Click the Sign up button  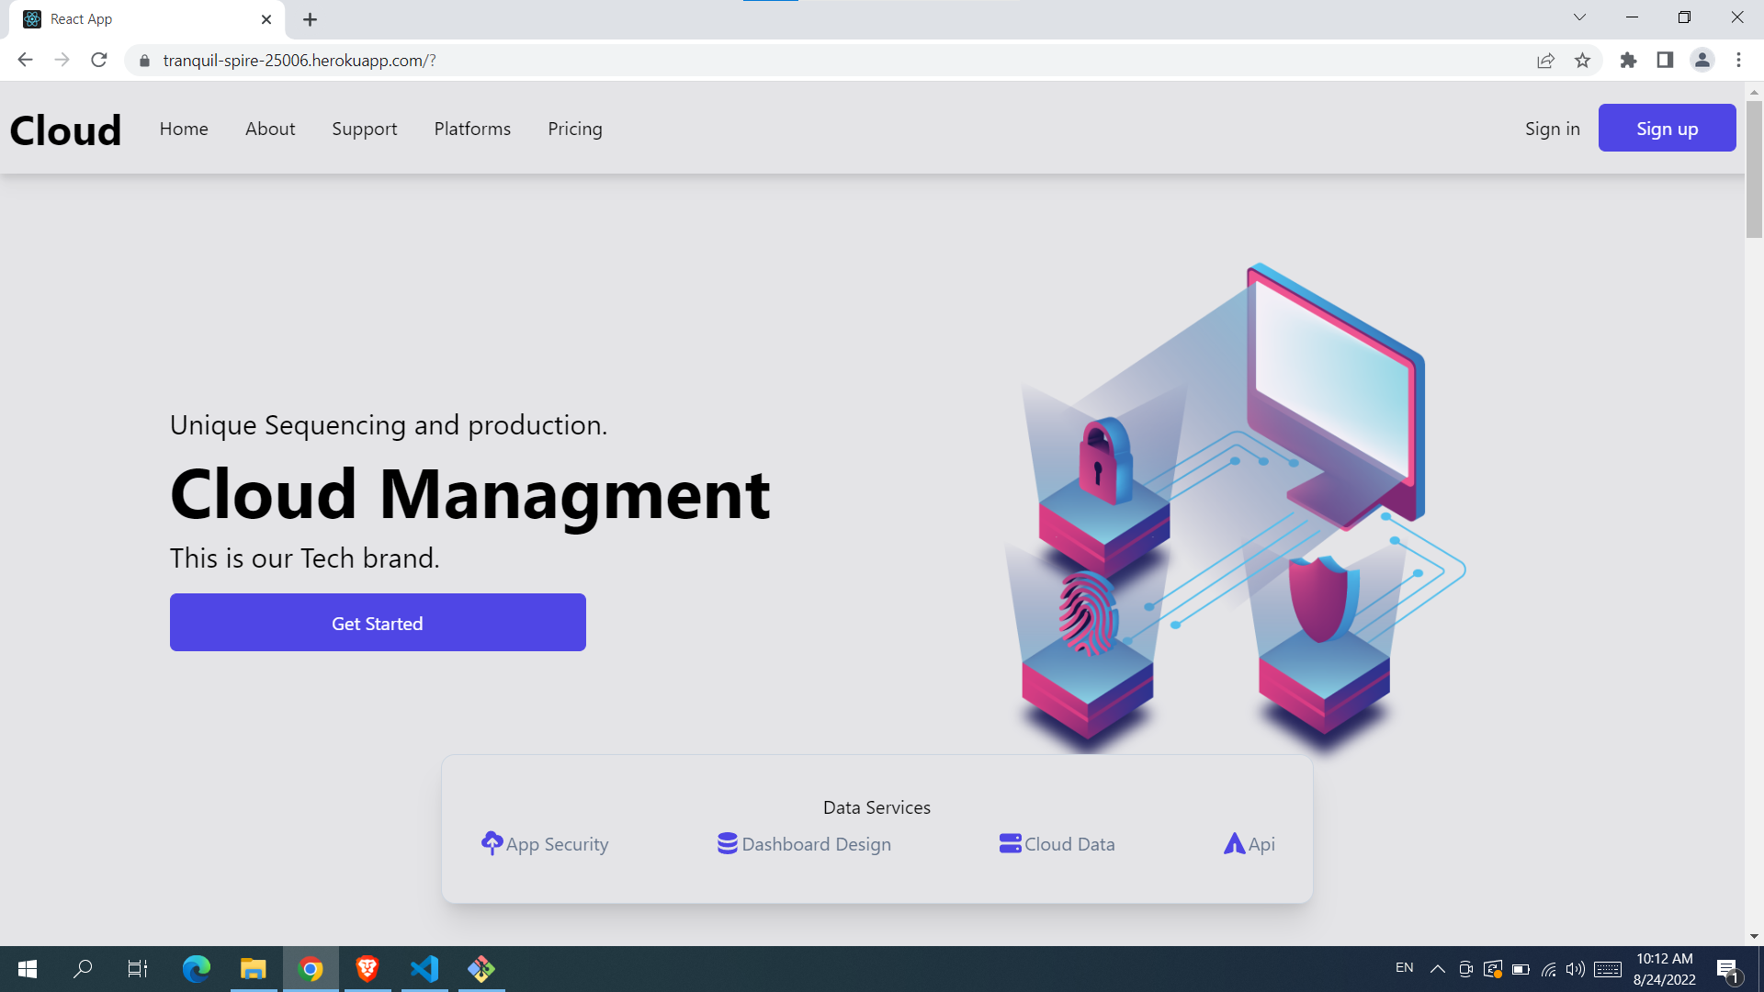coord(1667,128)
